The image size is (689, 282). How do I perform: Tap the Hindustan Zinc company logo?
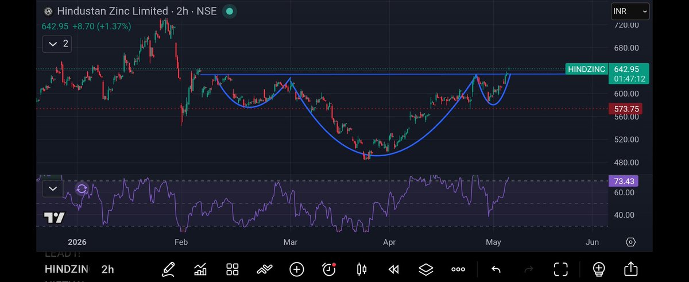pos(48,11)
